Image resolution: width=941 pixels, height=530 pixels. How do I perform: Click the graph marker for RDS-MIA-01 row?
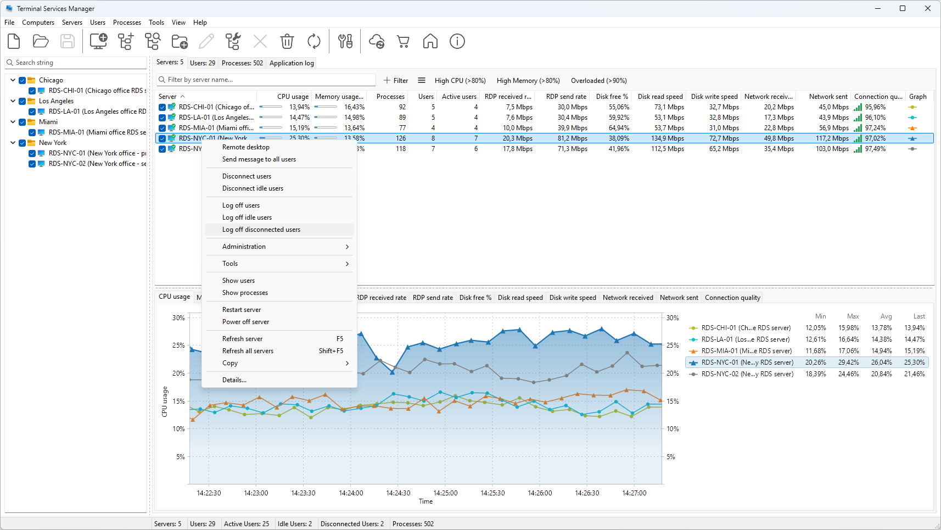coord(912,128)
